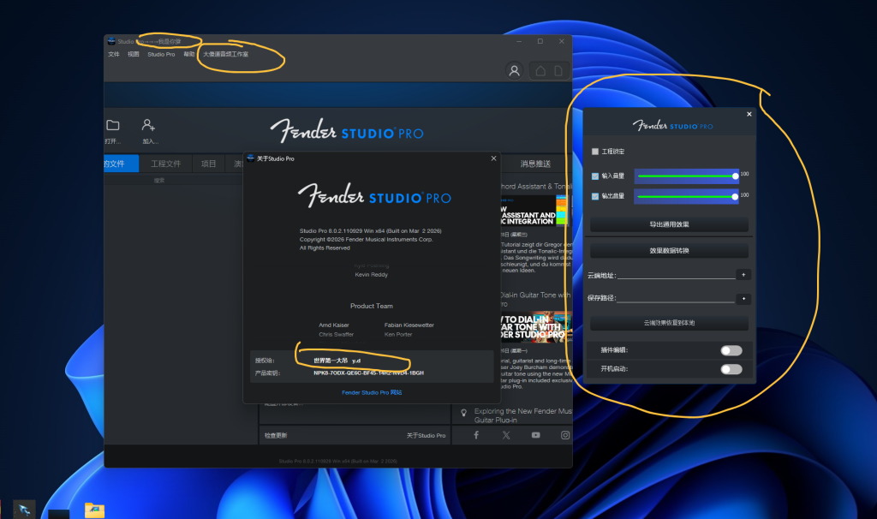Viewport: 877px width, 519px height.
Task: Click the 云端效果恢复到本地 button
Action: [669, 323]
